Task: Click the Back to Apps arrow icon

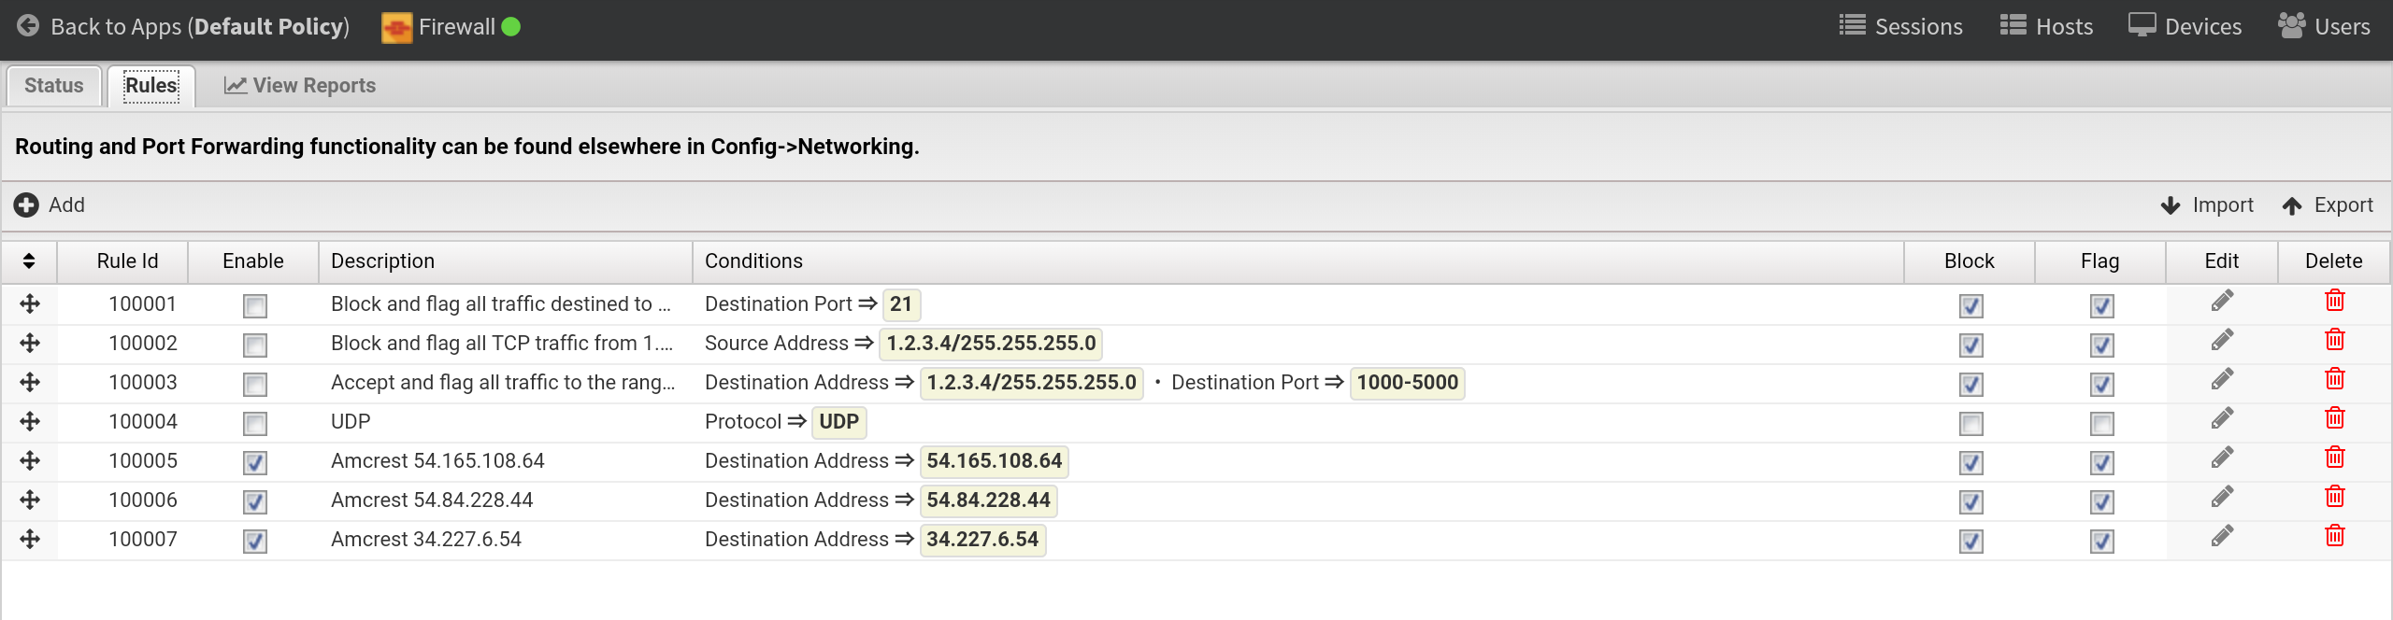Action: pyautogui.click(x=28, y=26)
